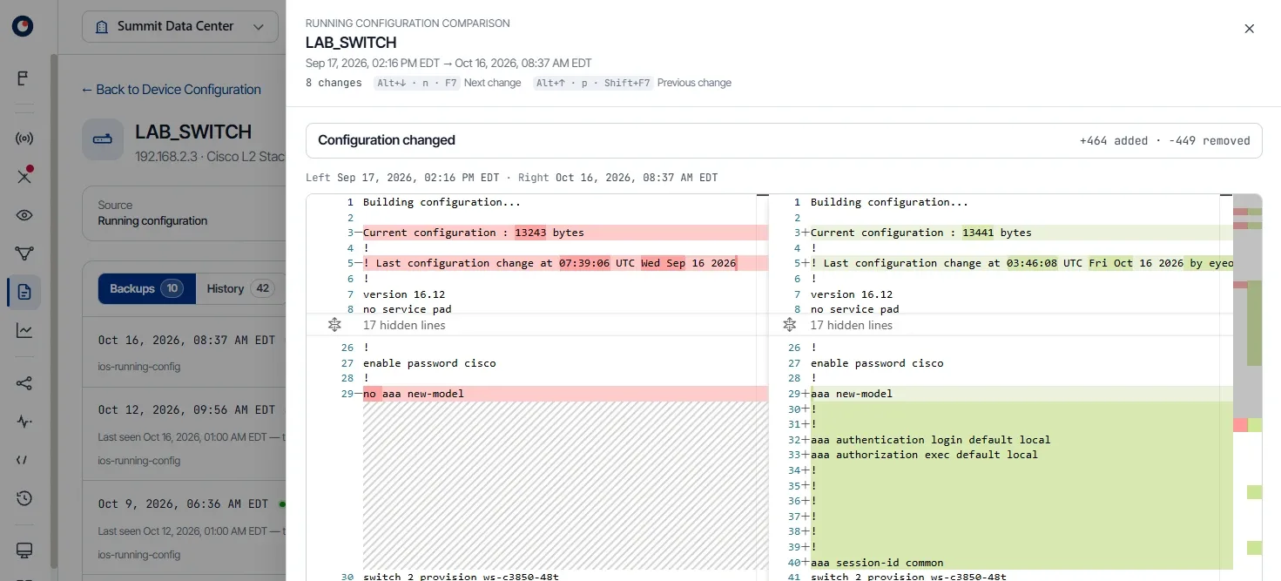The width and height of the screenshot is (1281, 581).
Task: Open the topology triangle sidebar icon
Action: pyautogui.click(x=24, y=253)
